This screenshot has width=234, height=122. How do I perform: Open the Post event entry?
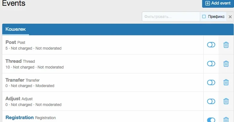103,45
